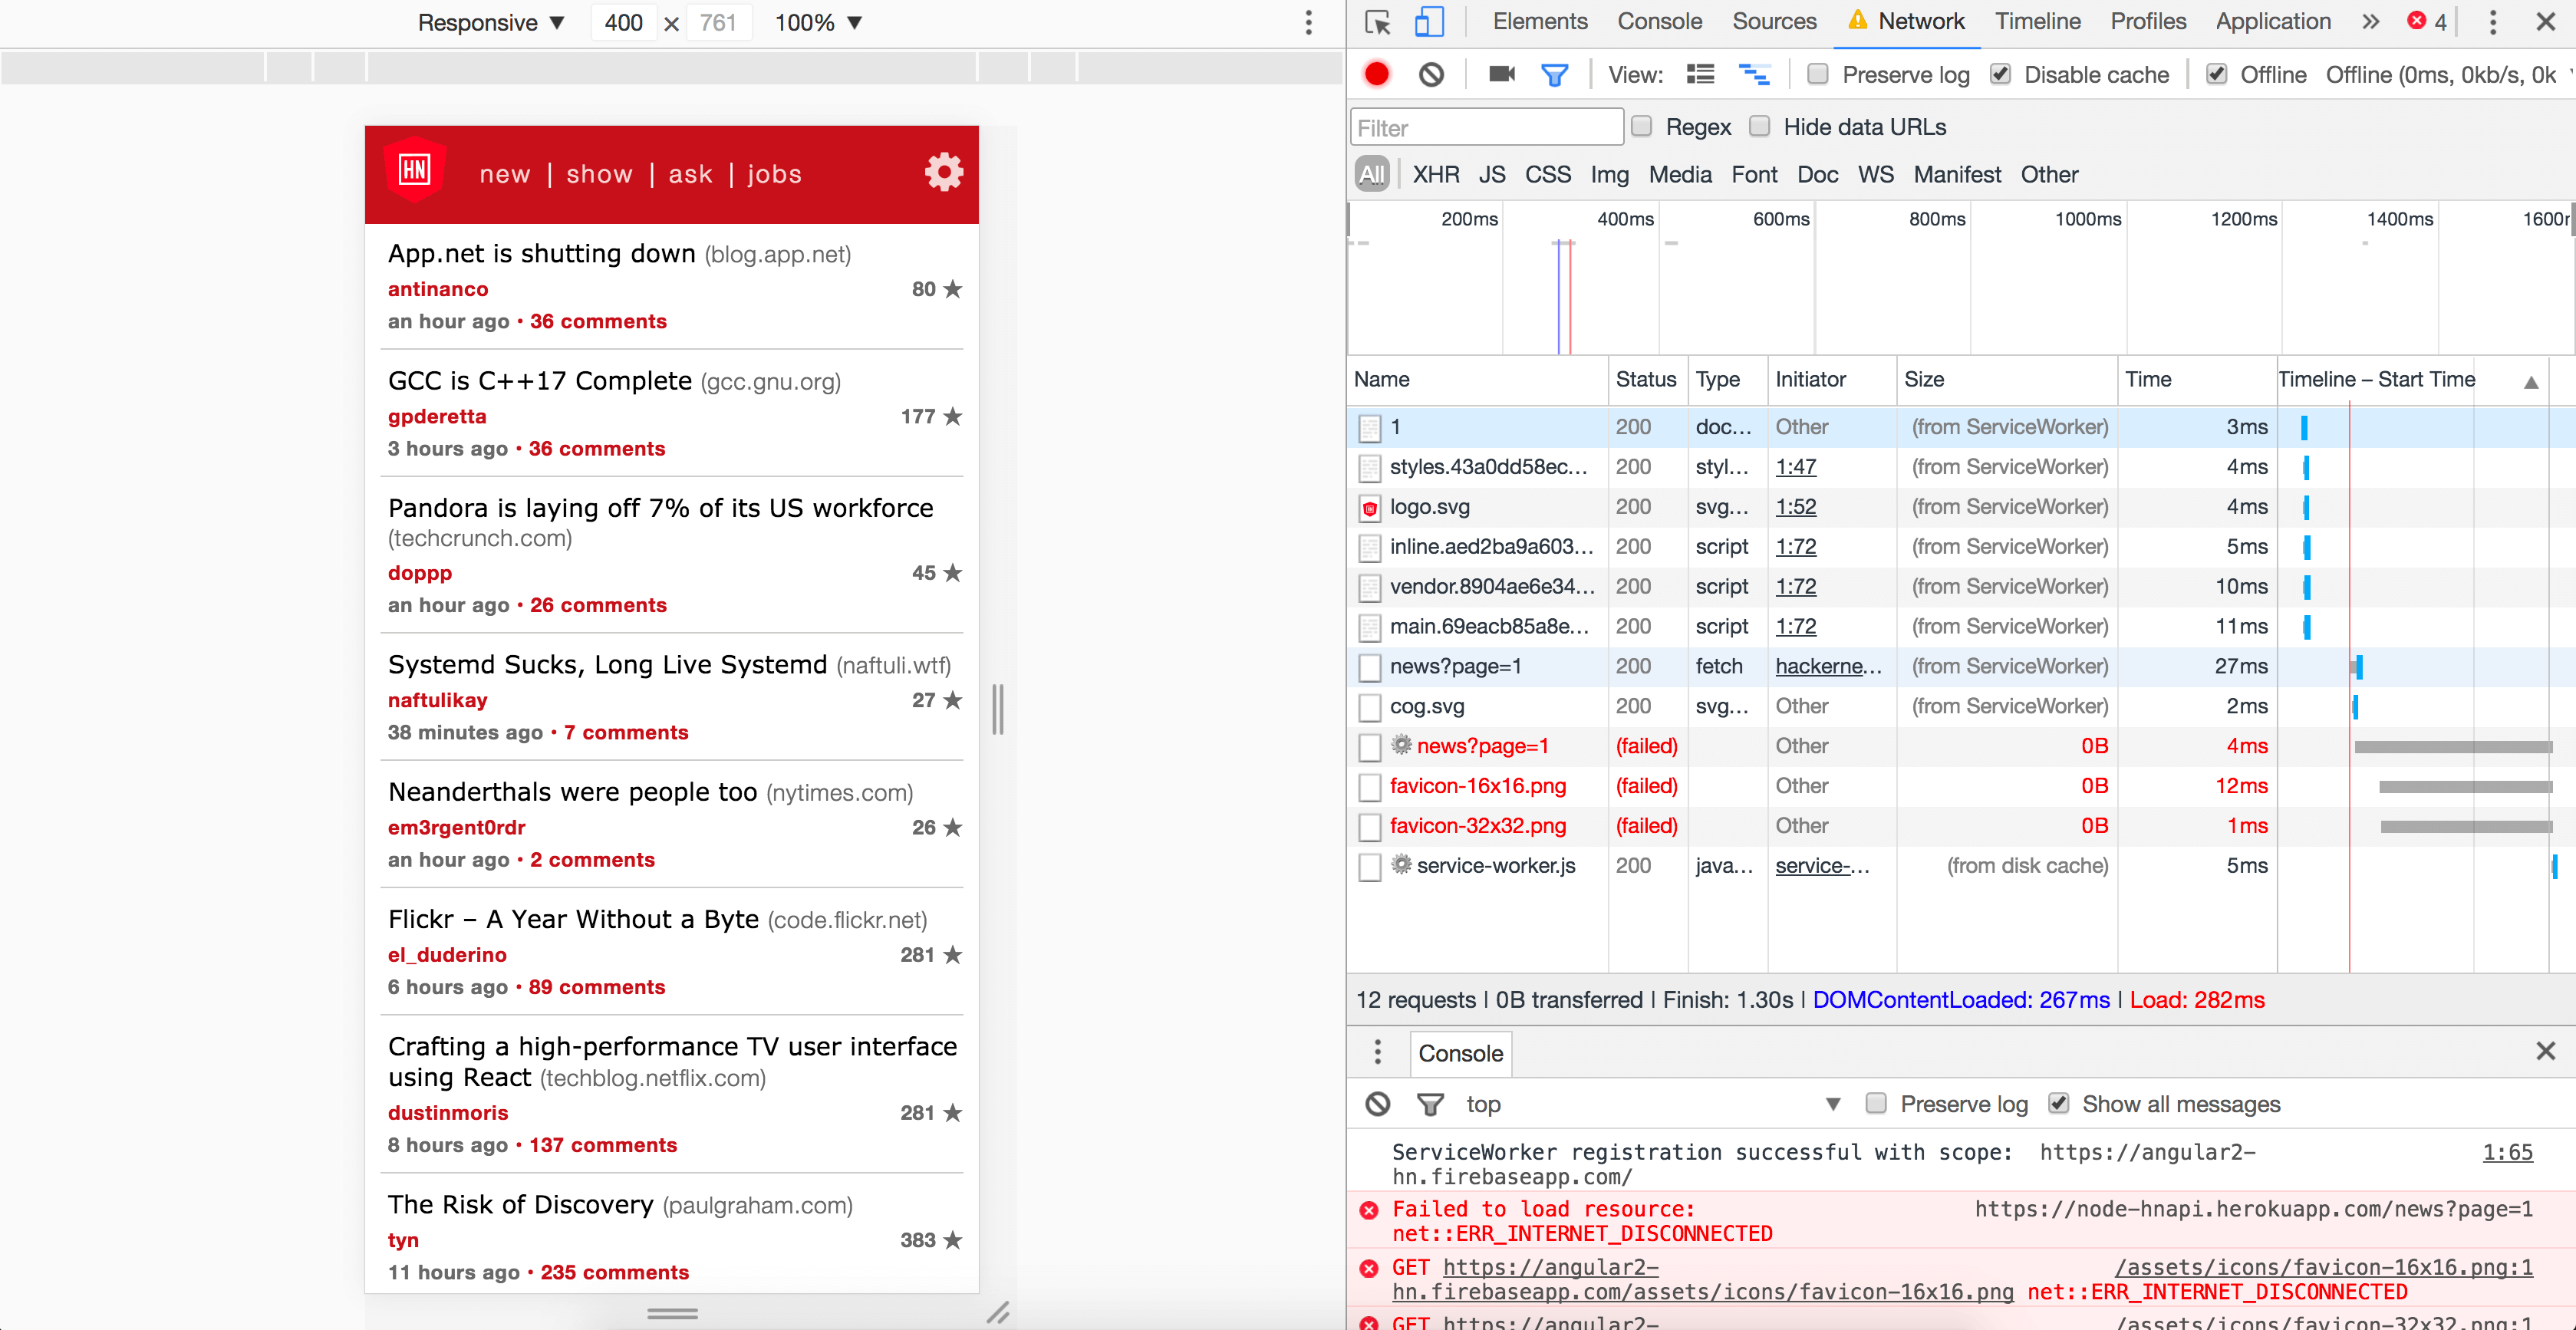2576x1330 pixels.
Task: Click the star next to 177 points
Action: [953, 416]
